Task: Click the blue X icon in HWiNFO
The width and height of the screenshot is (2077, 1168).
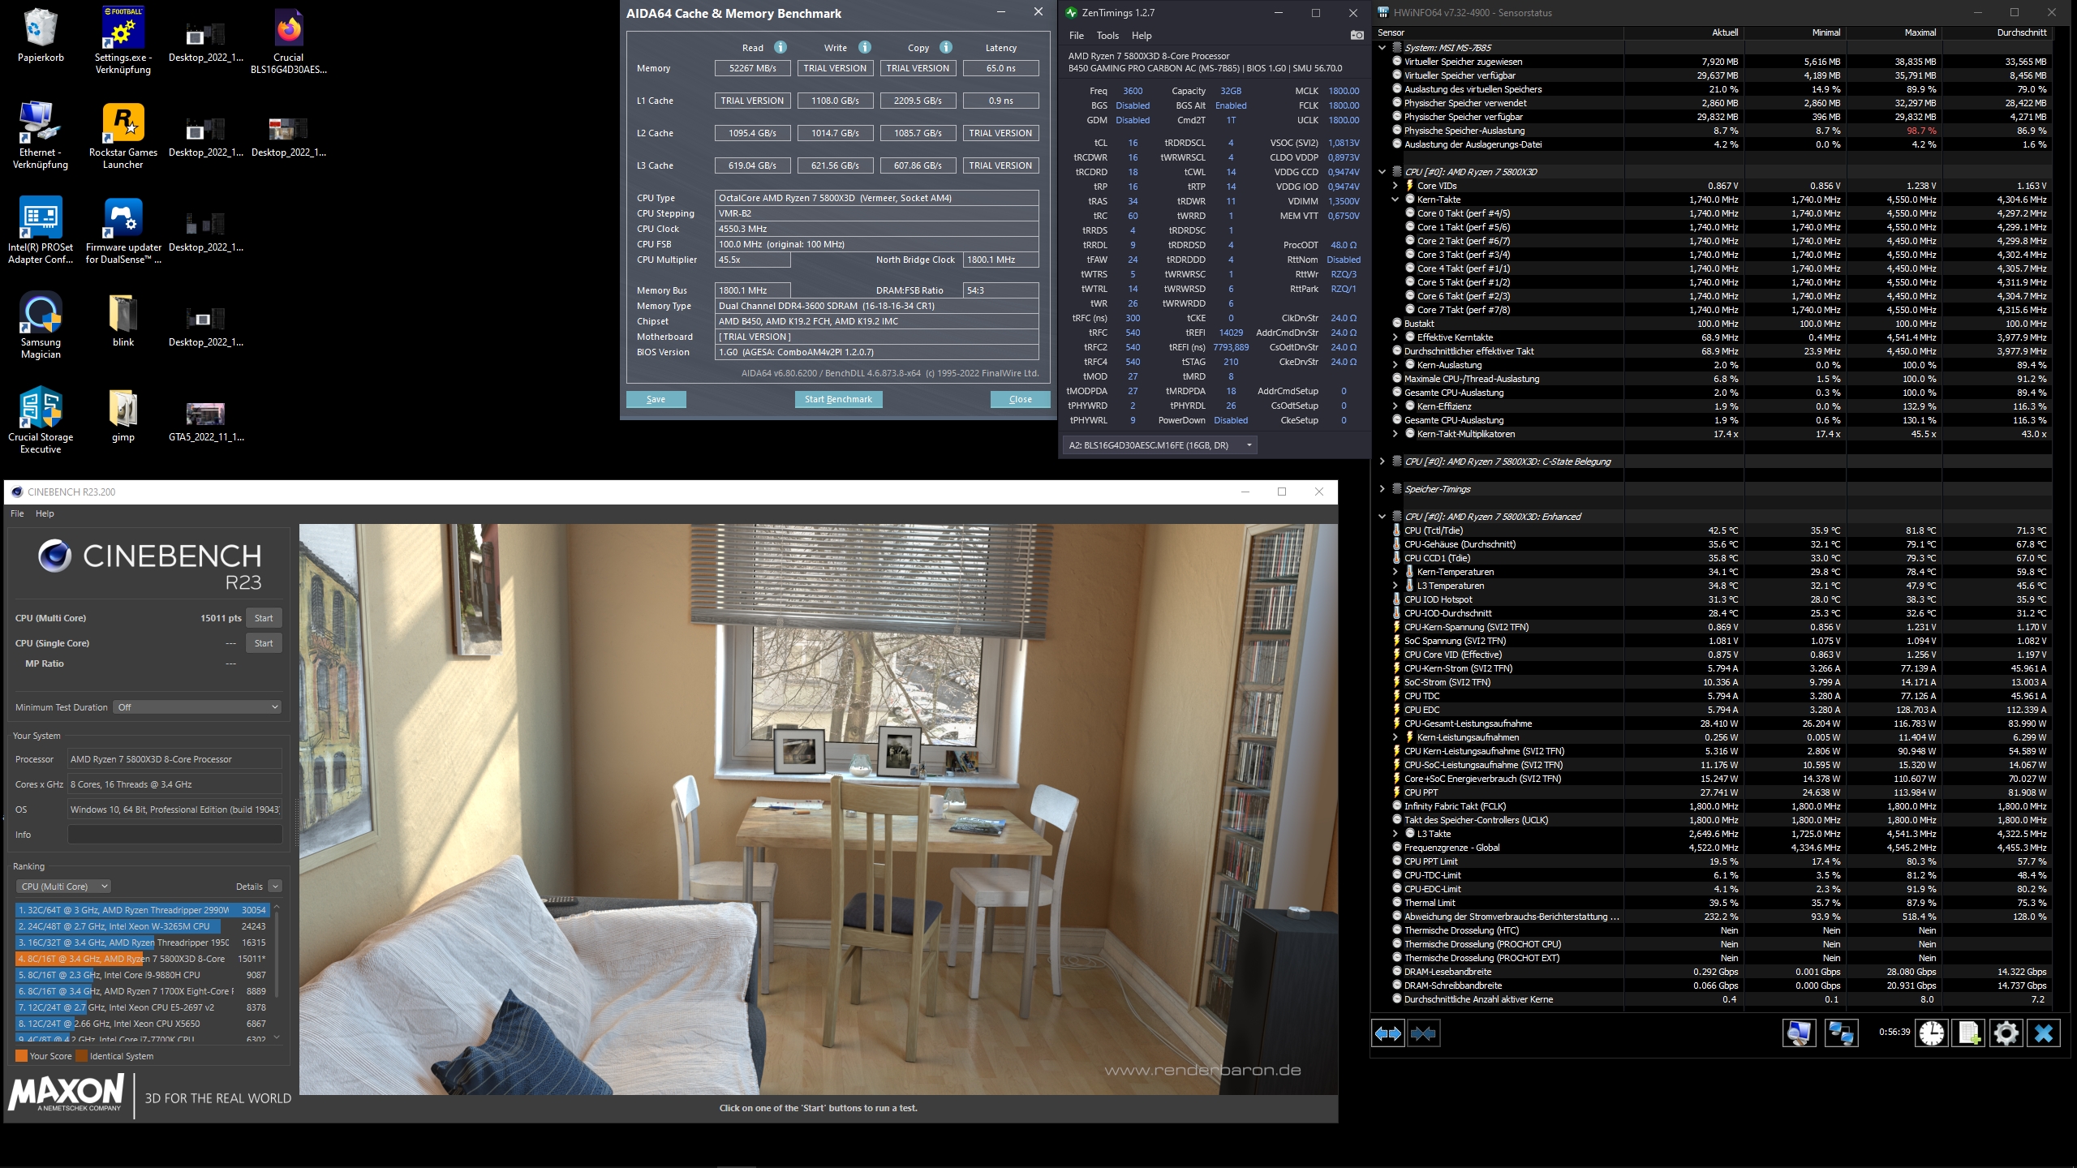Action: pos(2043,1033)
